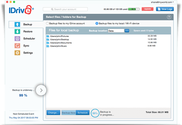Click the Backup location Data field
The image size is (182, 125).
pyautogui.click(x=116, y=31)
